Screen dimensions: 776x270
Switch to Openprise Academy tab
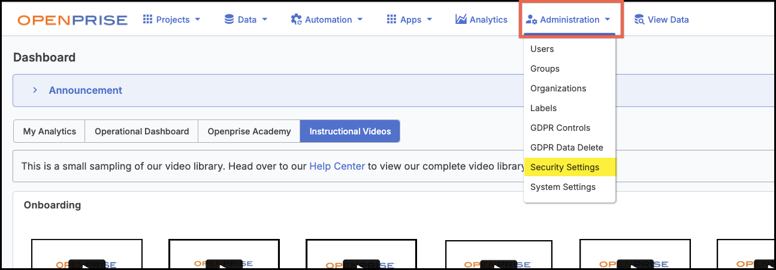pyautogui.click(x=249, y=131)
